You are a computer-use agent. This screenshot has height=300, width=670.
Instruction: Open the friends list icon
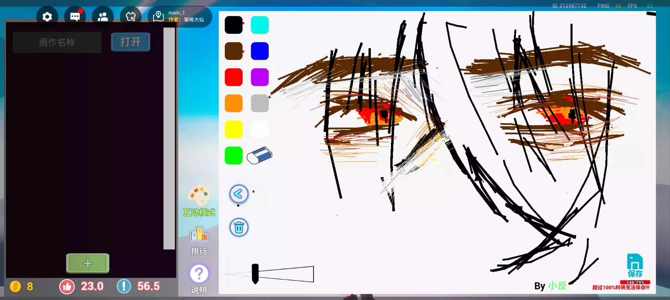103,17
